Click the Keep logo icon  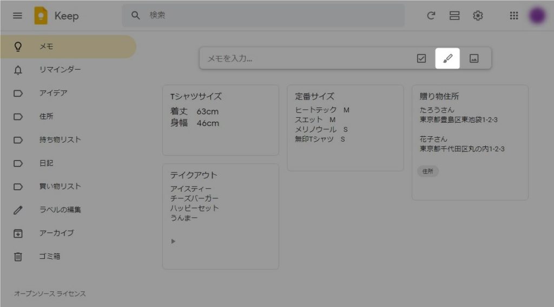[x=41, y=16]
